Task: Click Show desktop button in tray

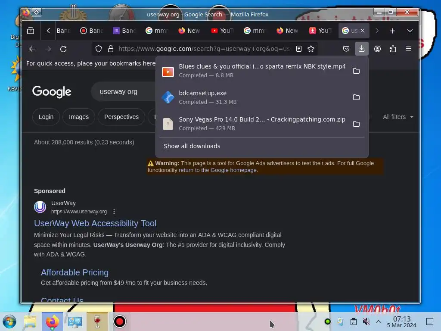Action: tap(429, 322)
